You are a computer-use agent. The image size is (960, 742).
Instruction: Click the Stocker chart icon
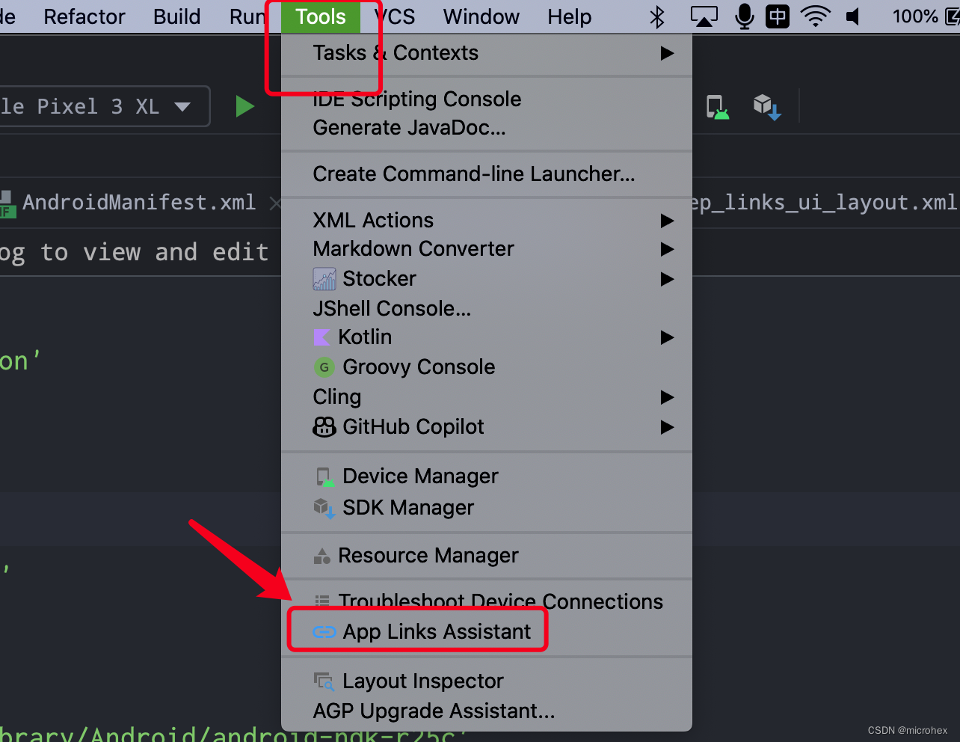point(324,279)
